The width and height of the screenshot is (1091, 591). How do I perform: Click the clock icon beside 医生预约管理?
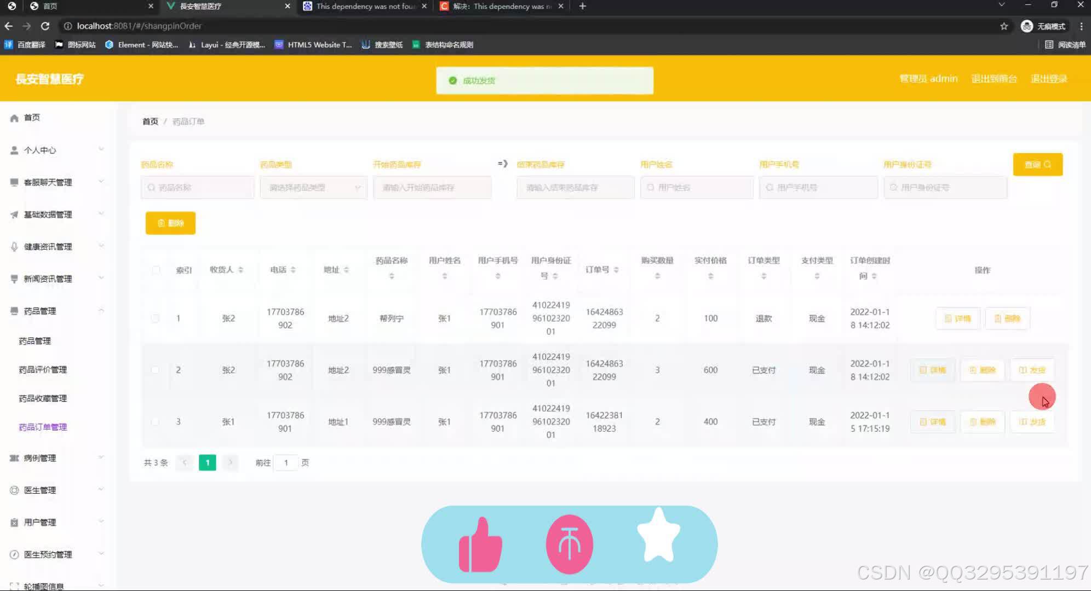[x=14, y=554]
